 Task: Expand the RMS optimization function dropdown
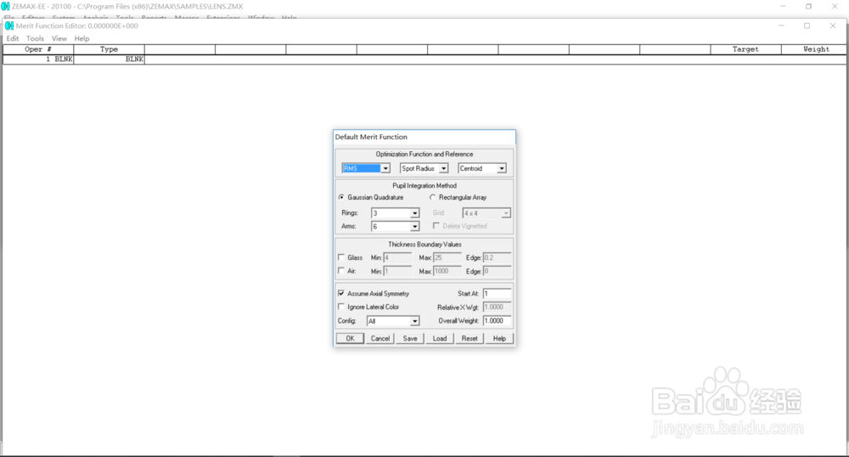(385, 168)
